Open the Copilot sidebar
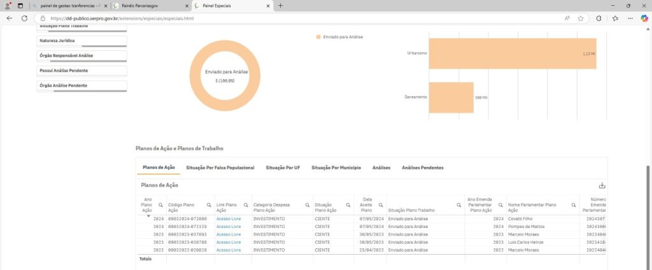652x270 pixels. (644, 18)
